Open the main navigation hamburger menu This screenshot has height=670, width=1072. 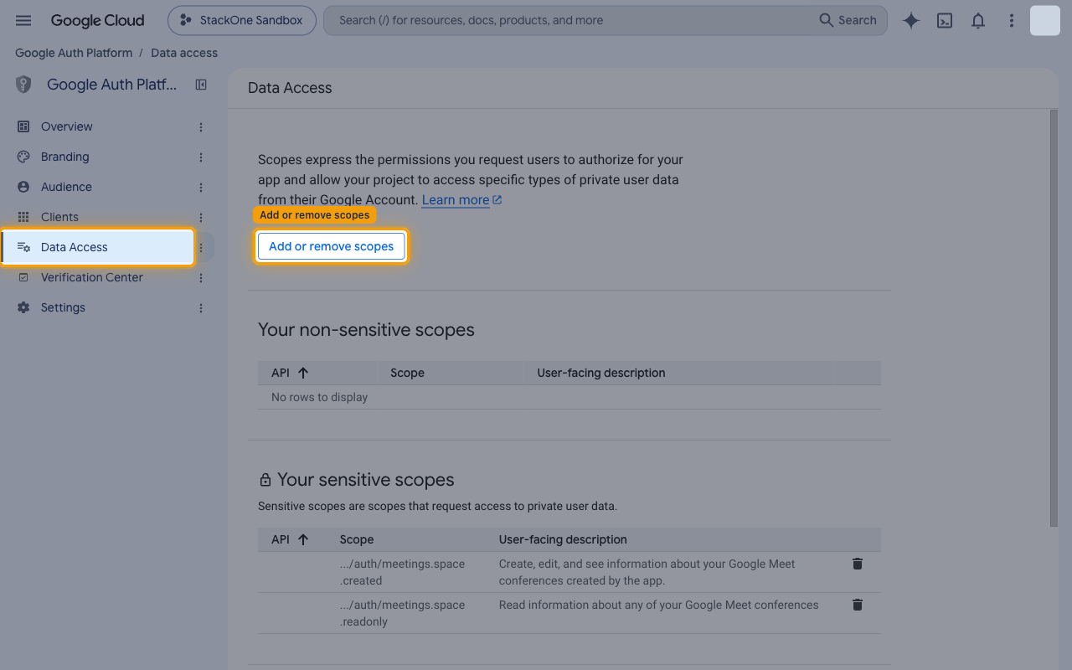23,20
